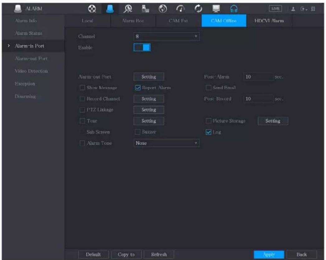Select Alarm-in Port in sidebar
The width and height of the screenshot is (326, 260).
pyautogui.click(x=30, y=46)
